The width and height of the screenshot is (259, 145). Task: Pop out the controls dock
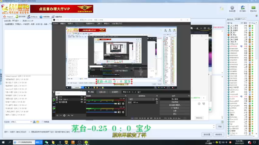pos(189,96)
